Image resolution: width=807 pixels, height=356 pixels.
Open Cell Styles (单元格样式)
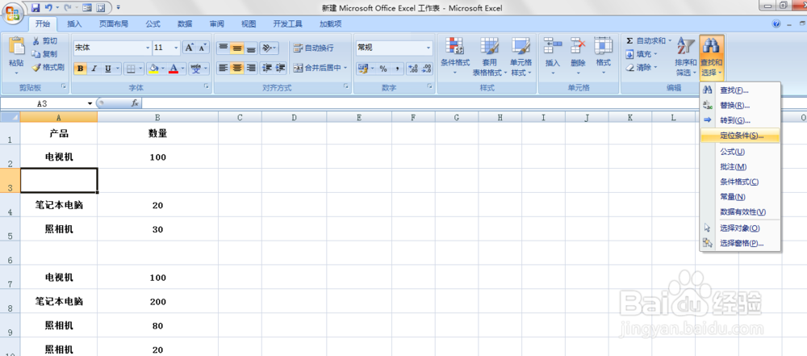coord(521,56)
